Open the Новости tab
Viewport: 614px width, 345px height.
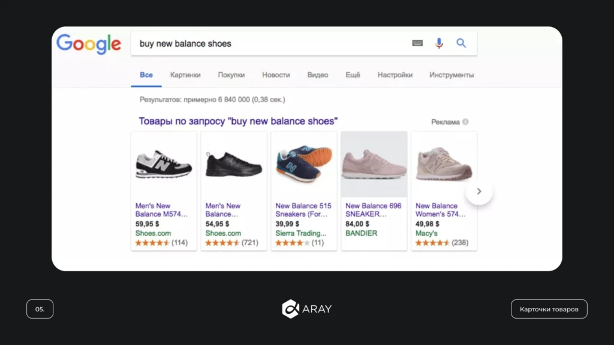pyautogui.click(x=276, y=75)
